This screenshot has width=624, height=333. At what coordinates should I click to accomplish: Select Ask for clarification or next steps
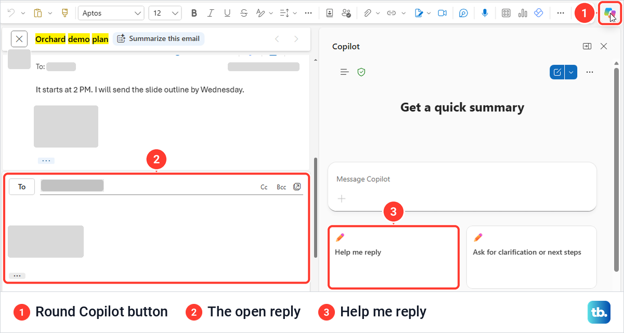pyautogui.click(x=531, y=257)
